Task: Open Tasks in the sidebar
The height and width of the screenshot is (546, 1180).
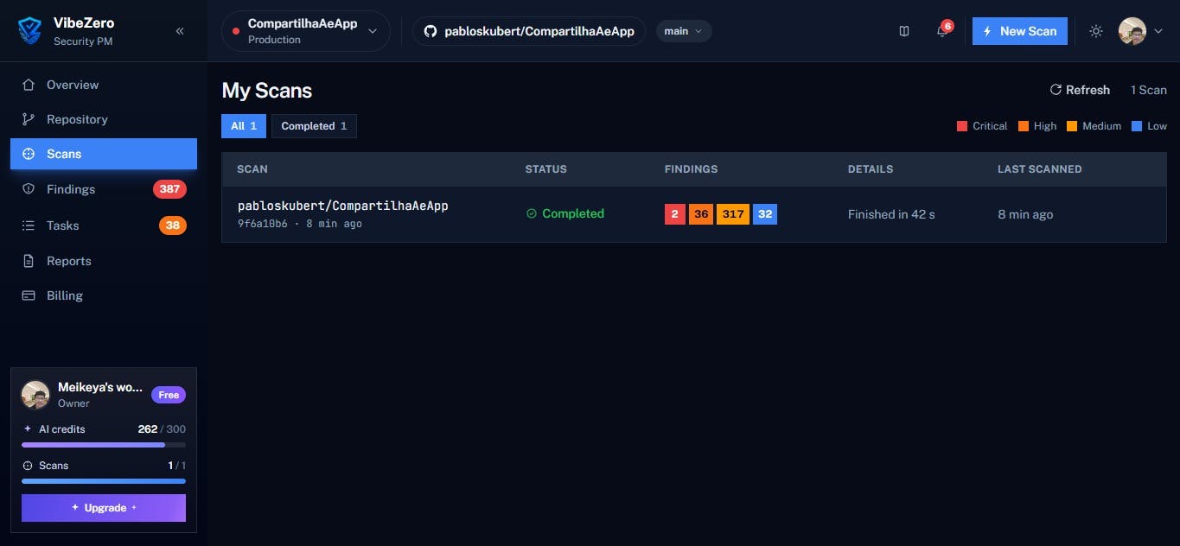Action: coord(104,225)
